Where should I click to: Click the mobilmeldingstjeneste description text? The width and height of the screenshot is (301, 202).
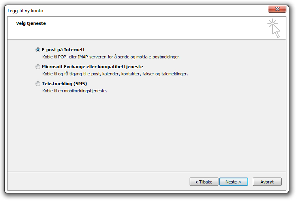pyautogui.click(x=75, y=91)
